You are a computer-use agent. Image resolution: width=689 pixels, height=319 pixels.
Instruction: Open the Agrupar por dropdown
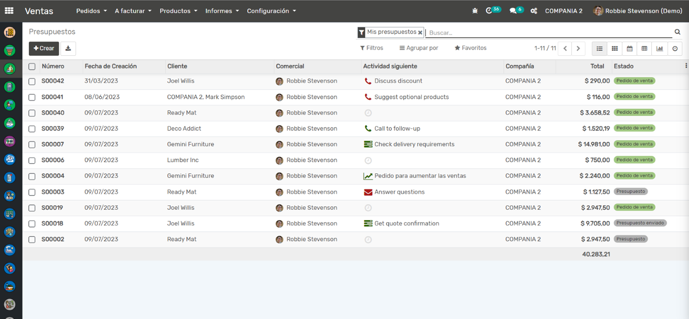(418, 48)
